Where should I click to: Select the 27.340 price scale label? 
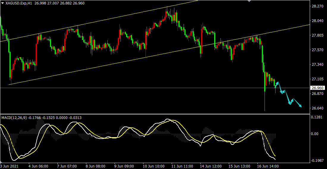[317, 65]
